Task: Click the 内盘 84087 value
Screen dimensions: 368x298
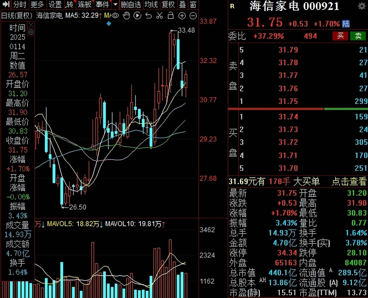Action: click(356, 263)
